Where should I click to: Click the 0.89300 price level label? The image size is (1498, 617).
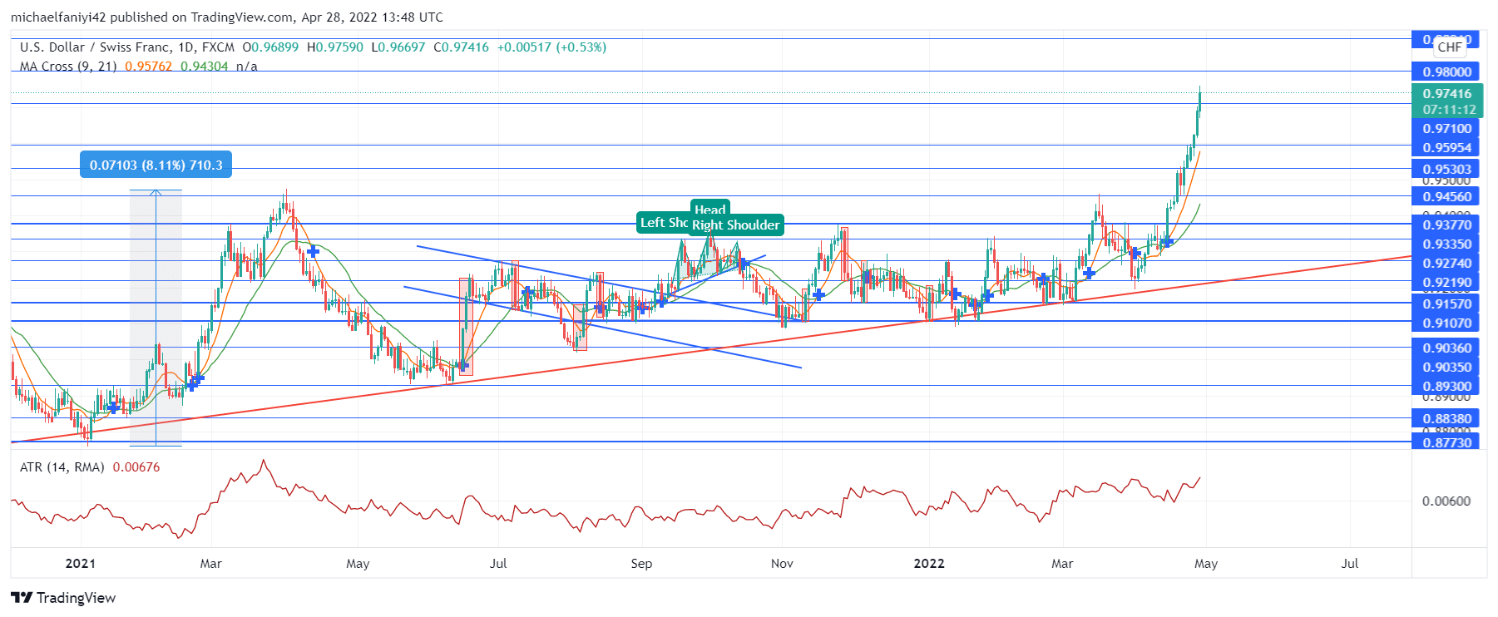[1447, 386]
